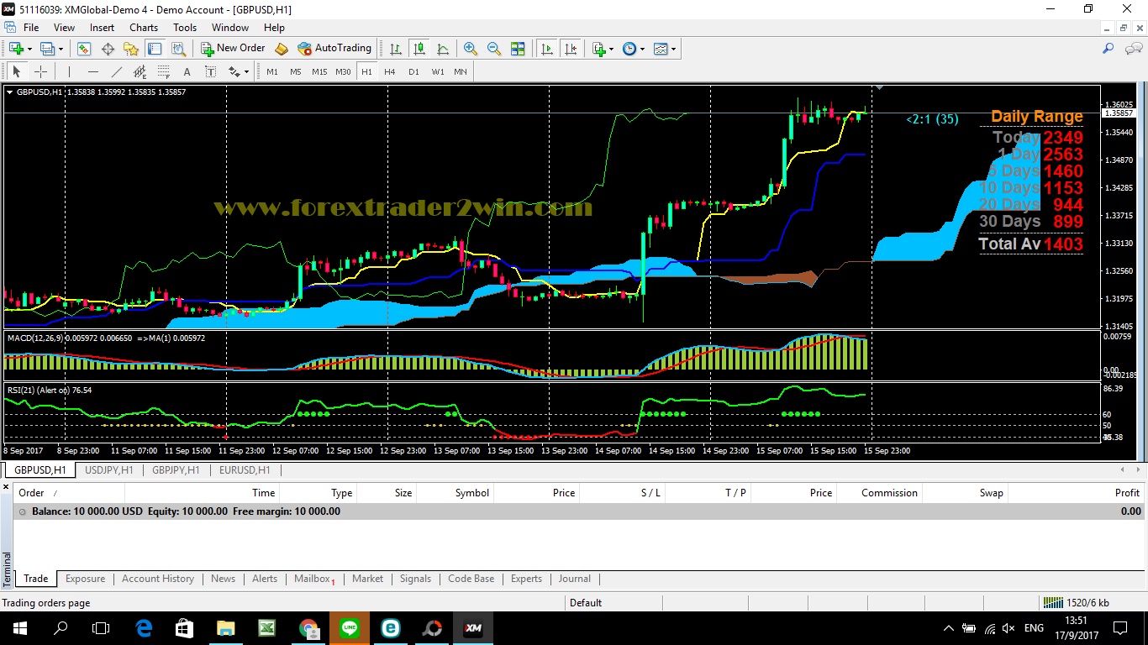Open the Charts menu
The height and width of the screenshot is (645, 1148).
click(x=144, y=28)
